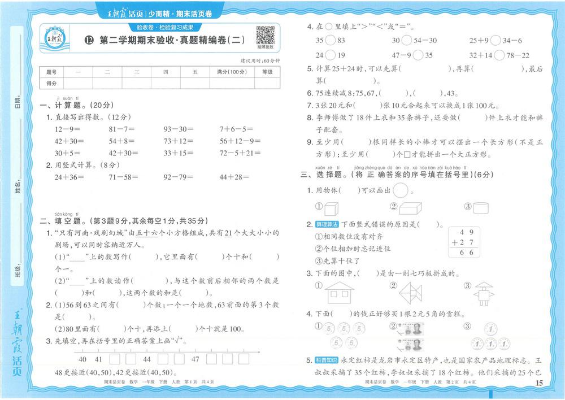Click the problem 81−7=
Image resolution: width=565 pixels, height=400 pixels.
pos(122,129)
